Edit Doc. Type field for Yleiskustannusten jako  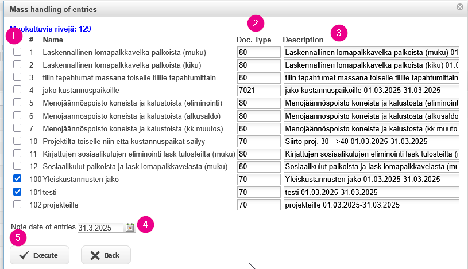click(x=259, y=179)
